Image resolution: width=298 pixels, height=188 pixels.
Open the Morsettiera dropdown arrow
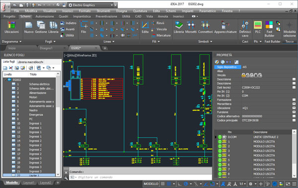pos(294,104)
